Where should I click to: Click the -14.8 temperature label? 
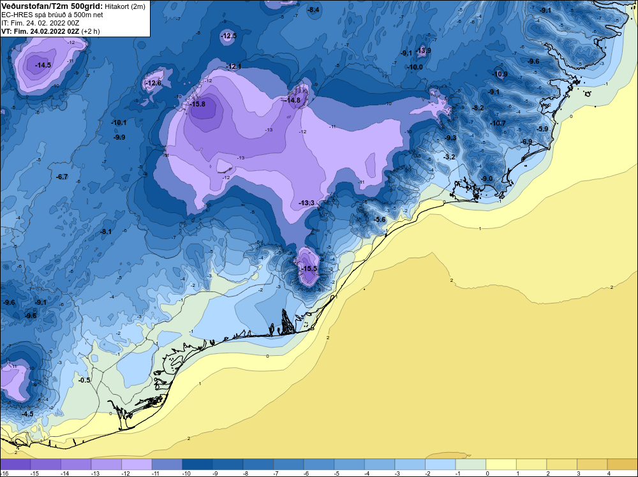pos(292,100)
